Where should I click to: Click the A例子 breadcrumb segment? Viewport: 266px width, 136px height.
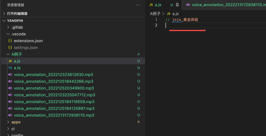tap(155, 14)
